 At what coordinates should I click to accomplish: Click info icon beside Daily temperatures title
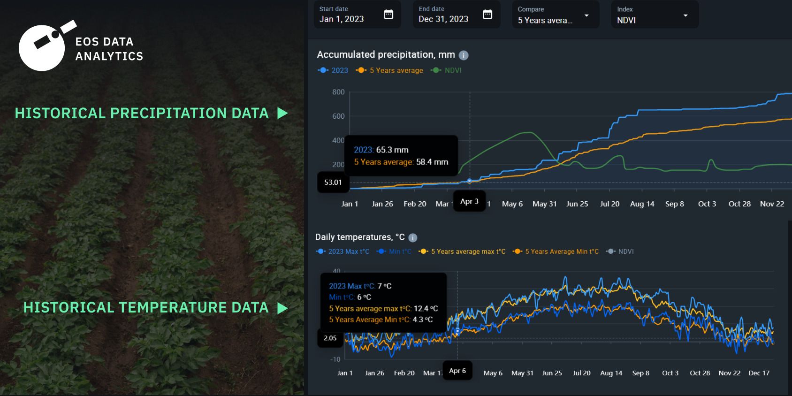(413, 238)
